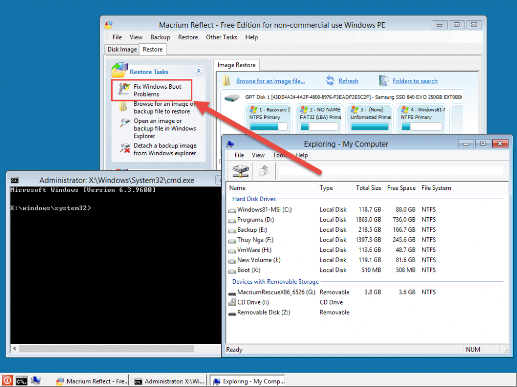Open the computer explorer quick-launch icon on taskbar
This screenshot has width=517, height=387.
[x=36, y=381]
